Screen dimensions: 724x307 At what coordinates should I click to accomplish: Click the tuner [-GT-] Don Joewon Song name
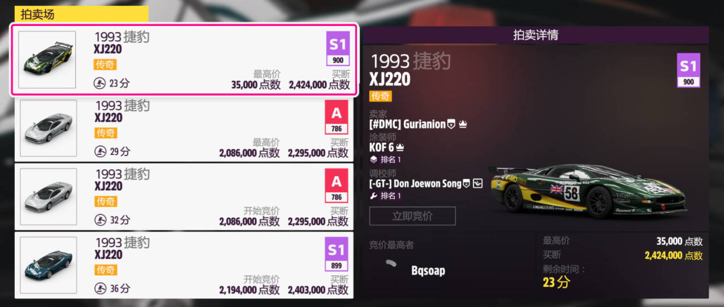415,183
